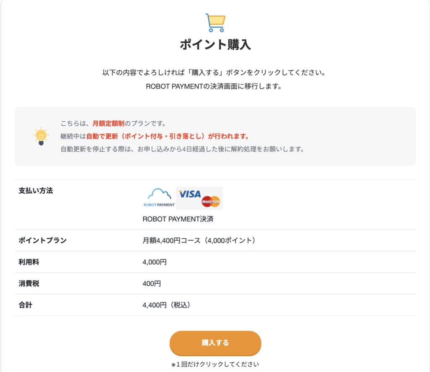Screen dimensions: 430x372
Task: Select the red 月額定額制 text
Action: [x=109, y=124]
